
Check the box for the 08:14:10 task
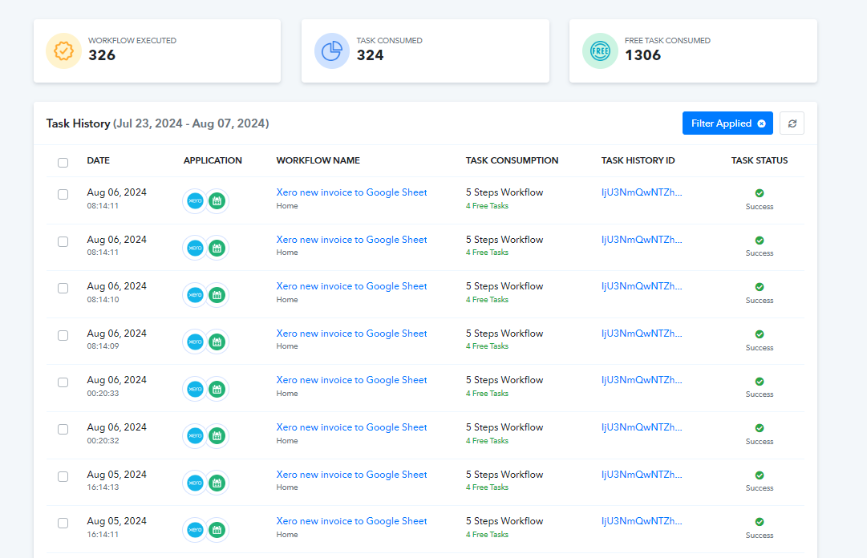point(63,289)
